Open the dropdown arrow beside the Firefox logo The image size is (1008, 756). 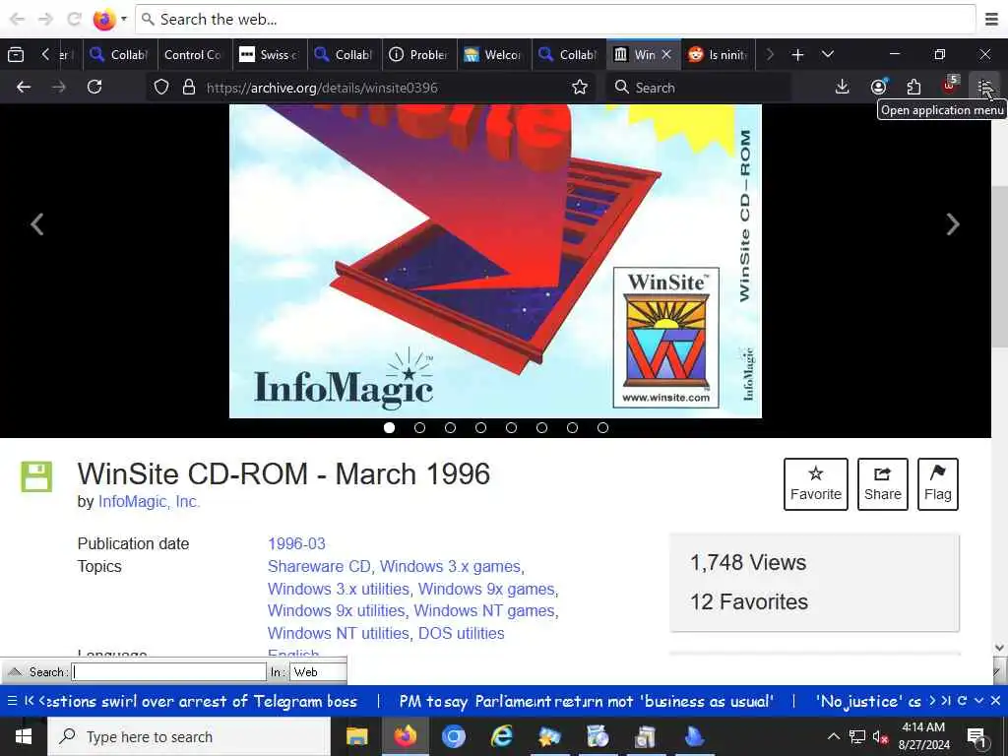[123, 20]
